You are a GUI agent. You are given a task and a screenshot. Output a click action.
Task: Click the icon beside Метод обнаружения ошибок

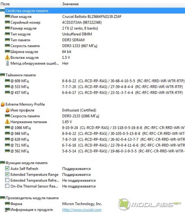7,63
